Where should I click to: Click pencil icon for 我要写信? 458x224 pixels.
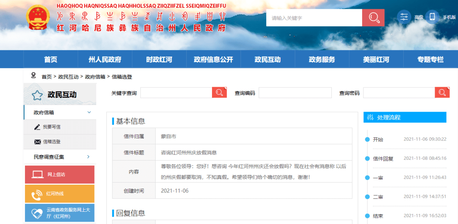point(37,127)
